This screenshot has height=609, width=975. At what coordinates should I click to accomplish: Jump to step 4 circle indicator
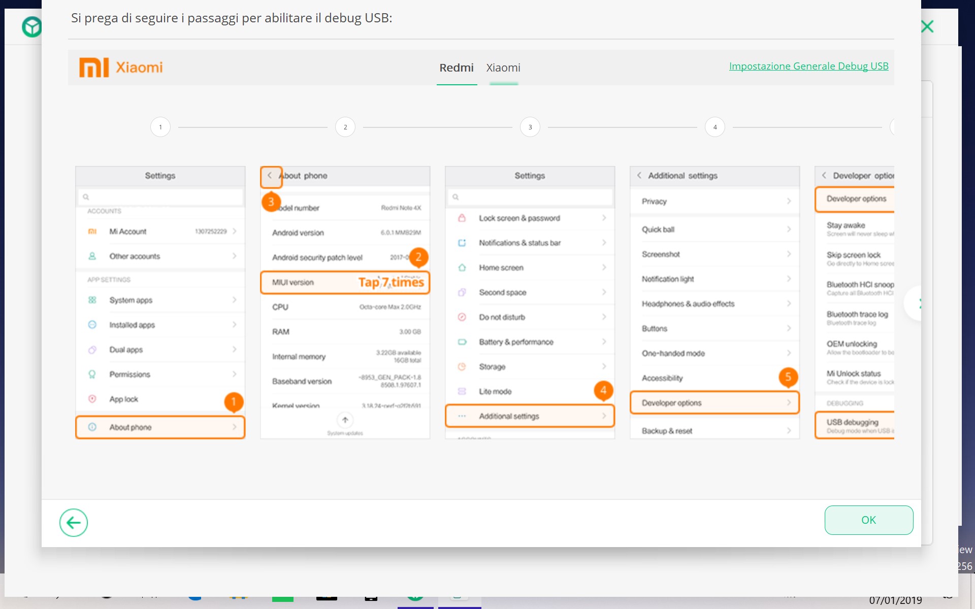(715, 127)
